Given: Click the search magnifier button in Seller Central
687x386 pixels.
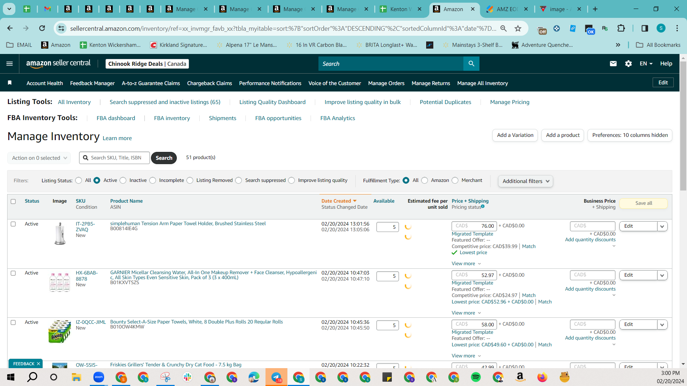Looking at the screenshot, I should tap(471, 64).
